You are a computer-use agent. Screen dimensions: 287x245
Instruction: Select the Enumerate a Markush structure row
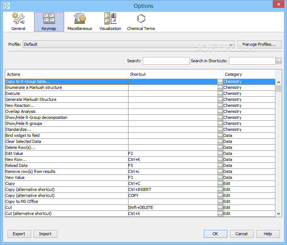click(x=67, y=87)
